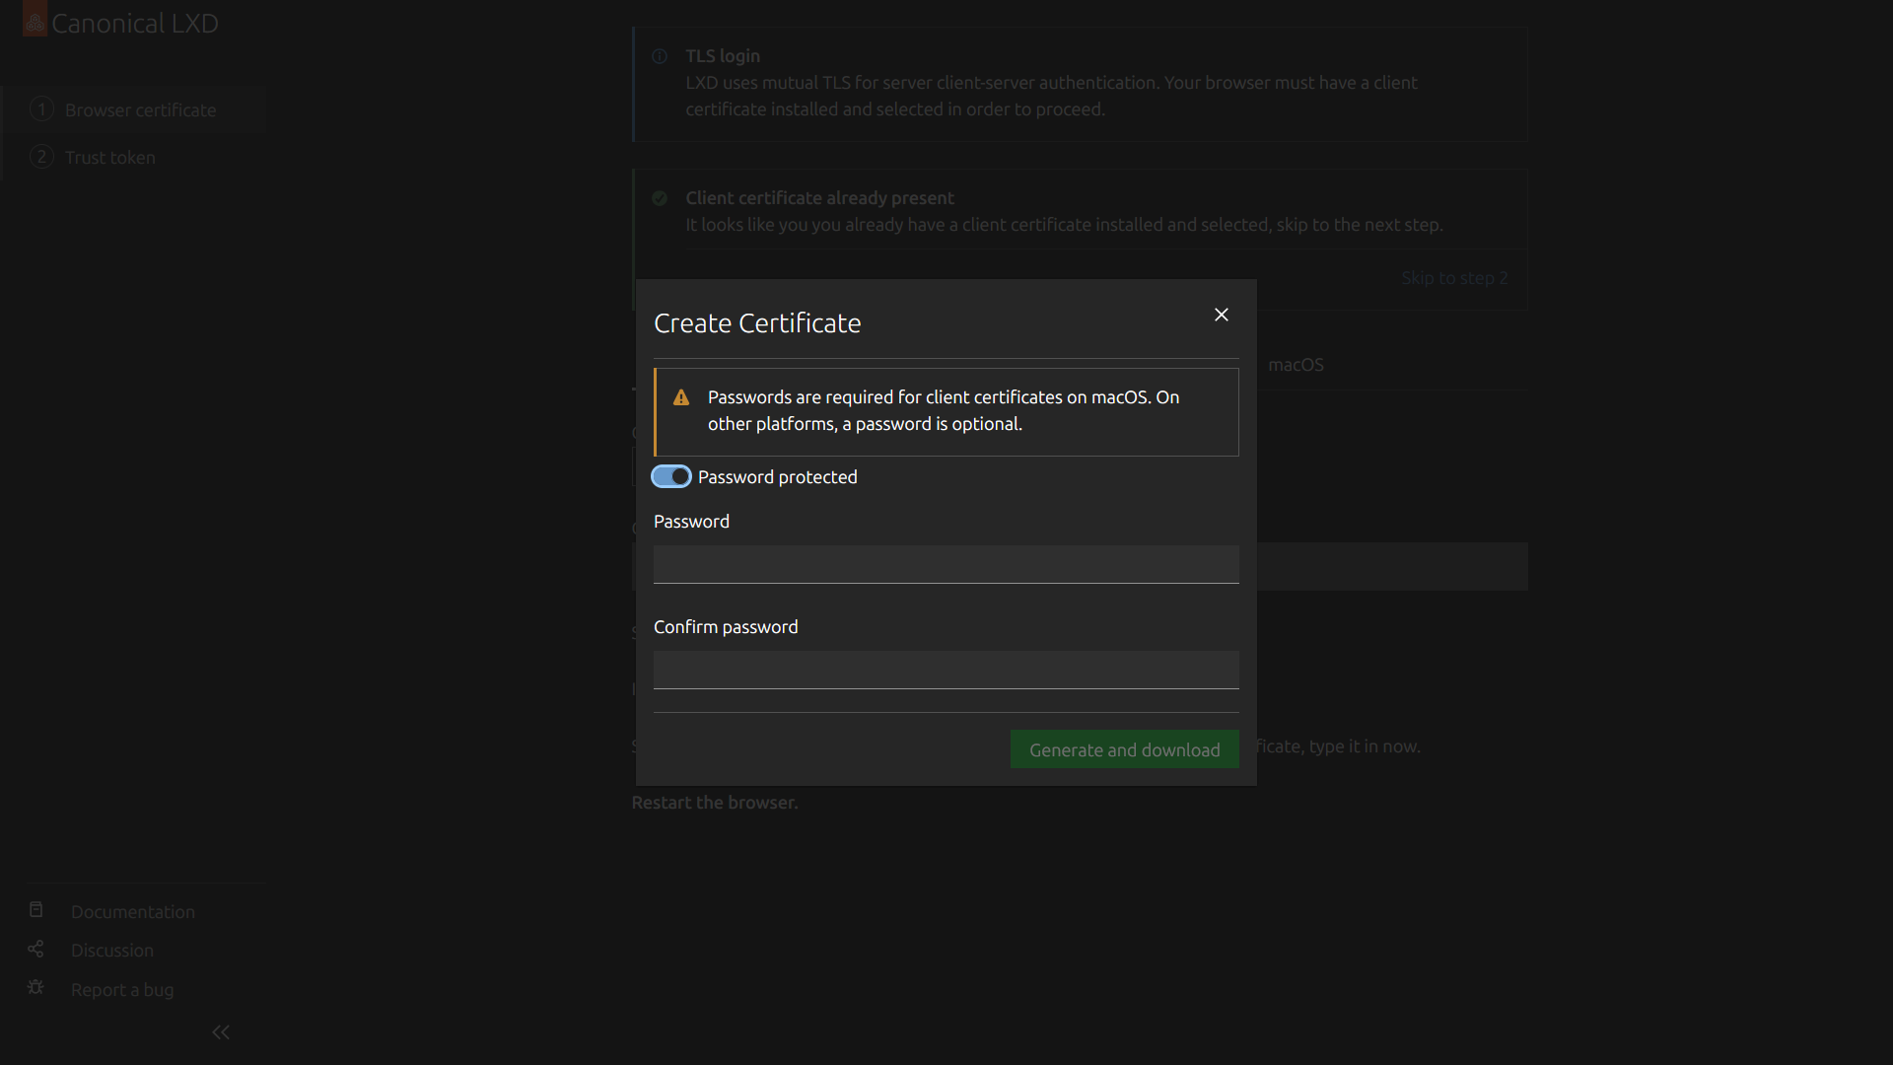The image size is (1893, 1065).
Task: Click the Create Certificate dialog title
Action: [757, 323]
